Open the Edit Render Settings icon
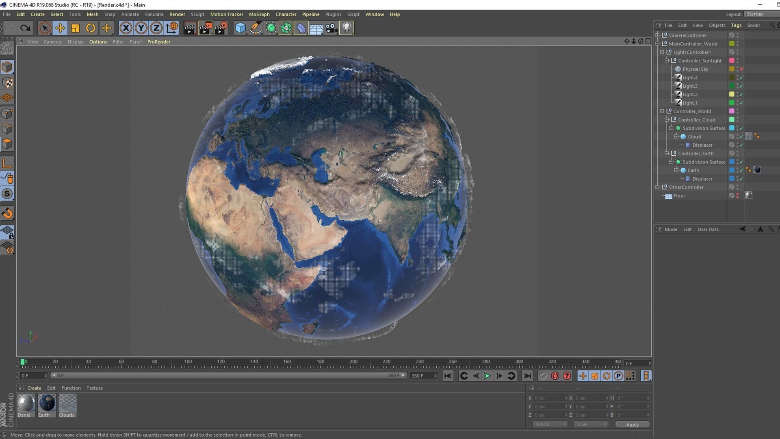The image size is (780, 439). pyautogui.click(x=221, y=28)
